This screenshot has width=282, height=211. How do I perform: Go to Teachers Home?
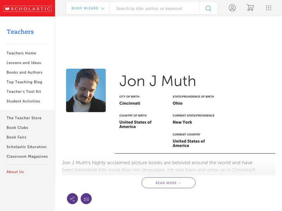21,53
